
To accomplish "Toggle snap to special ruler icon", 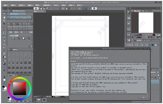I will [86, 8].
